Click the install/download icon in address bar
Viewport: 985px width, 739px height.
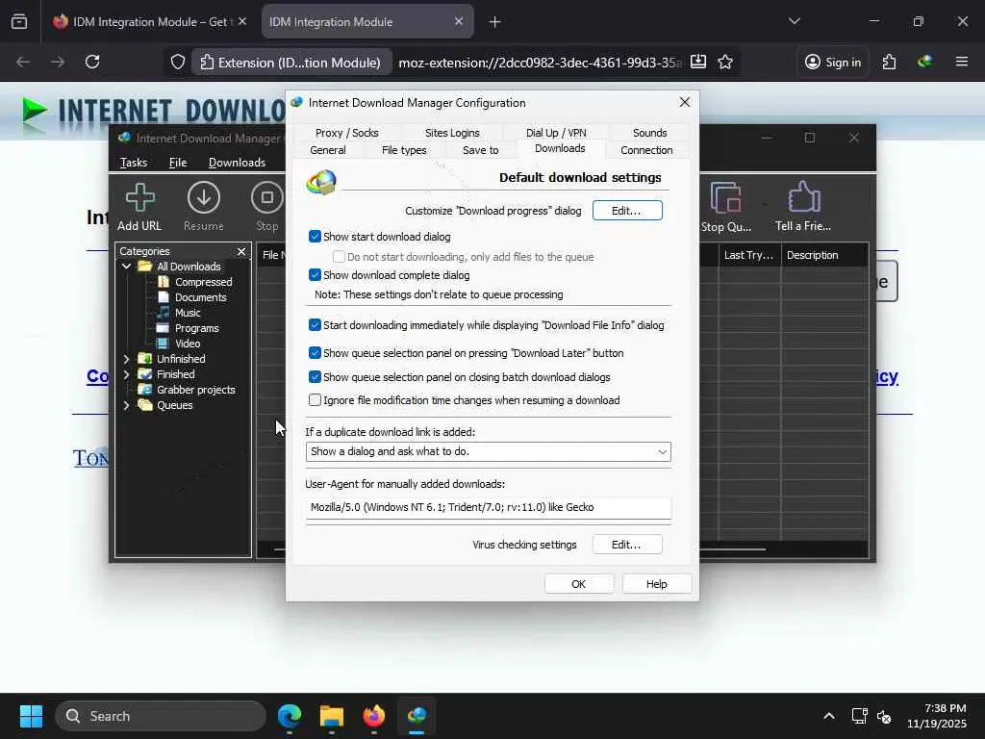tap(698, 62)
